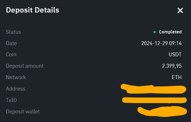This screenshot has height=122, width=191.
Task: Close the Deposit Details dialog
Action: [180, 11]
